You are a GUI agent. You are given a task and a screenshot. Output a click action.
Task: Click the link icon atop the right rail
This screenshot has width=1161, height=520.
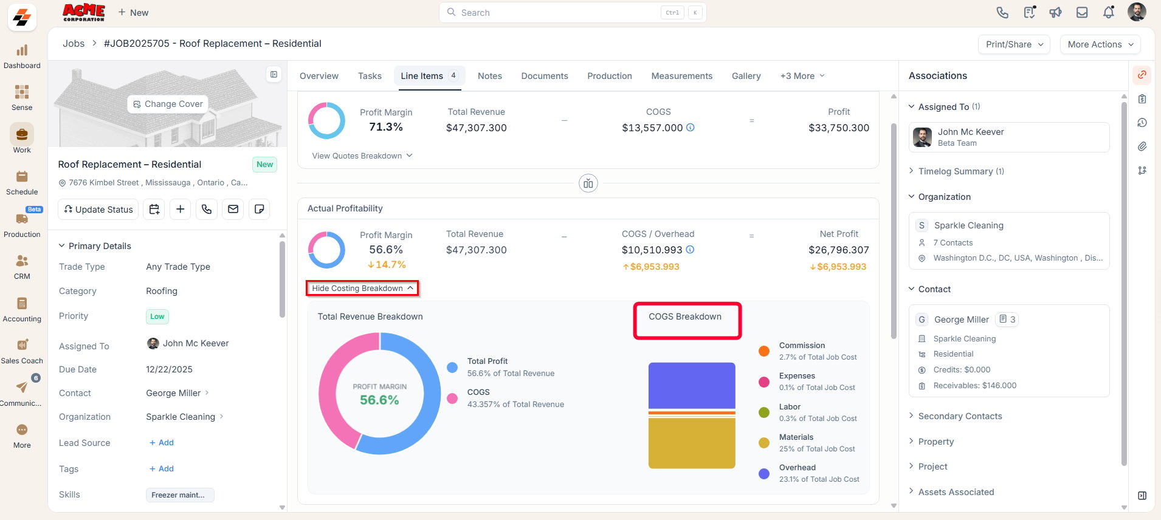1142,75
